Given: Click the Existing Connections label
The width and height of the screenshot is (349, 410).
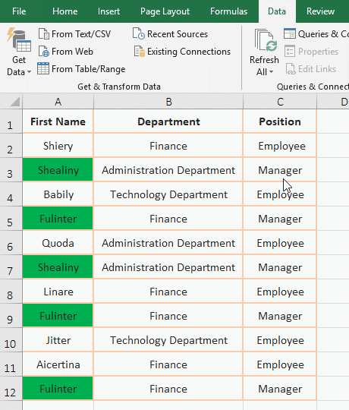Looking at the screenshot, I should coord(189,52).
